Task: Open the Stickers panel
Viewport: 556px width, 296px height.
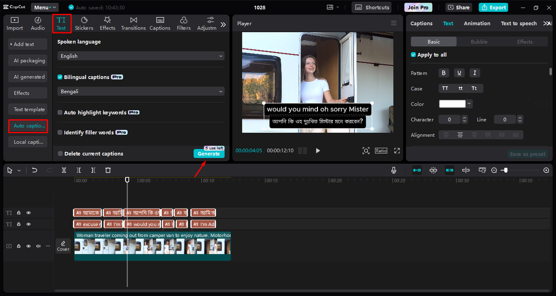Action: coord(84,23)
